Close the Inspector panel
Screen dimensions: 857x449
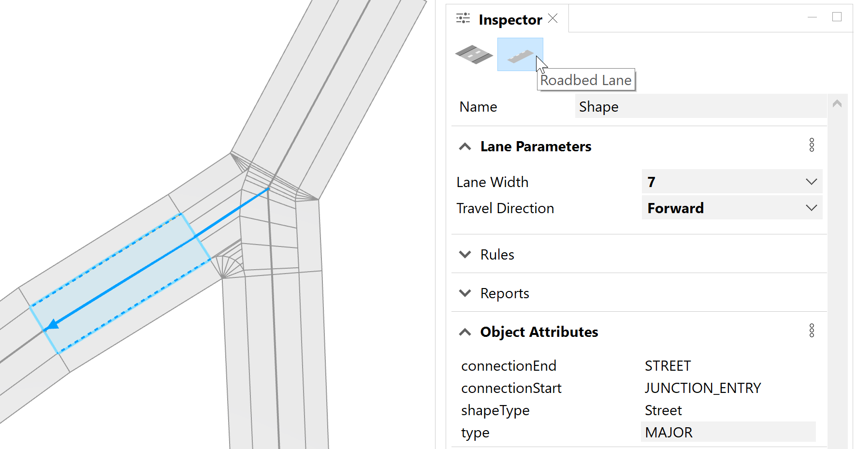(x=552, y=18)
